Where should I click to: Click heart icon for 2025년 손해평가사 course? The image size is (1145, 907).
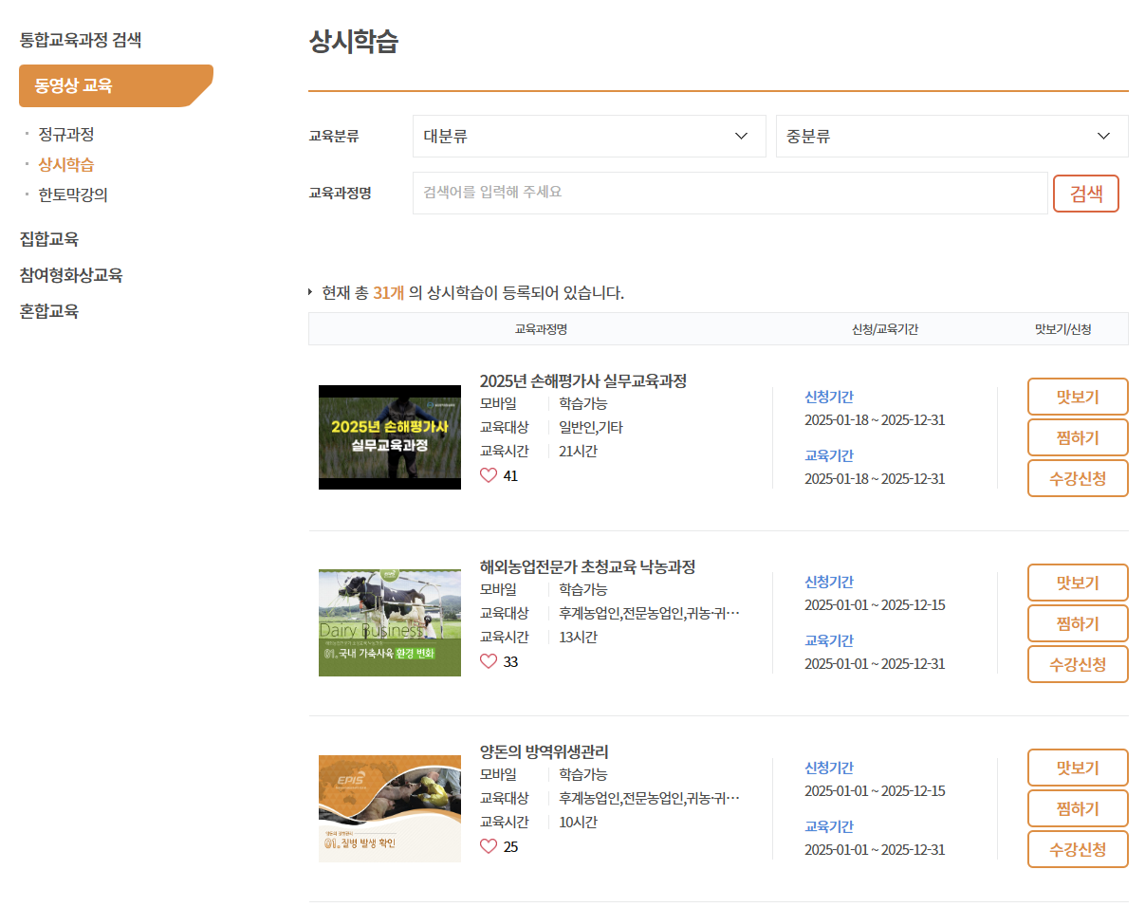[489, 475]
